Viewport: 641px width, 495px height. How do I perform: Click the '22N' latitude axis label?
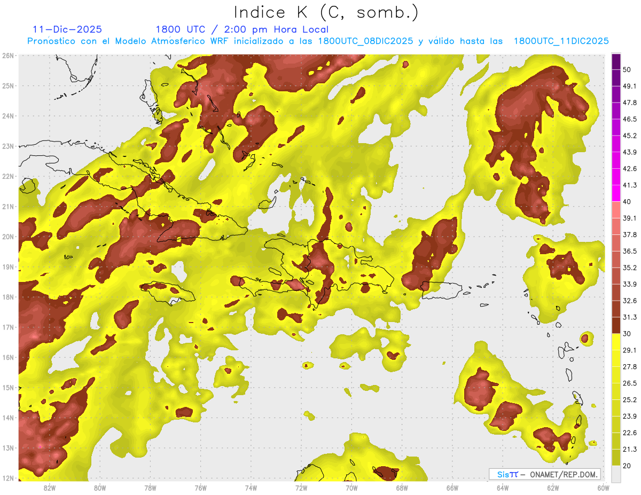coord(8,176)
